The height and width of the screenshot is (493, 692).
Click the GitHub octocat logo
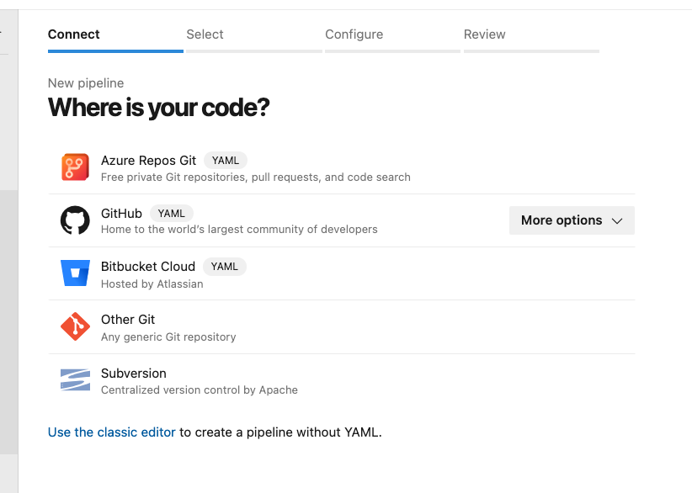(x=75, y=220)
